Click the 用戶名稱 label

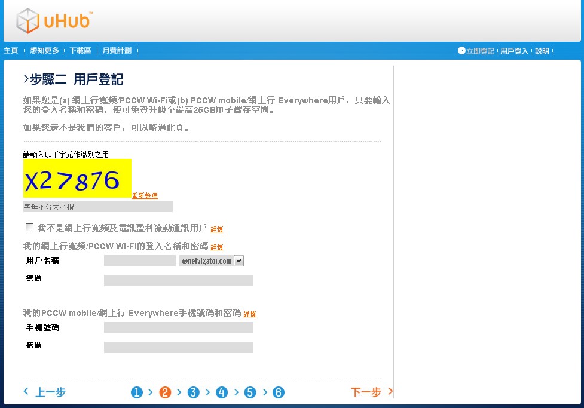(43, 260)
